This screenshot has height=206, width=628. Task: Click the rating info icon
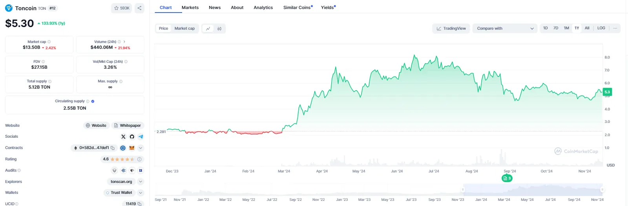(139, 159)
